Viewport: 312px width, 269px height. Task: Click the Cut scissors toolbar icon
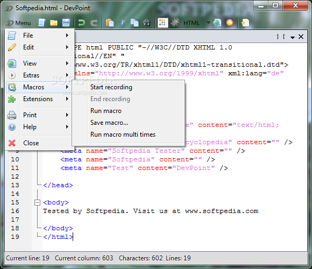(122, 23)
